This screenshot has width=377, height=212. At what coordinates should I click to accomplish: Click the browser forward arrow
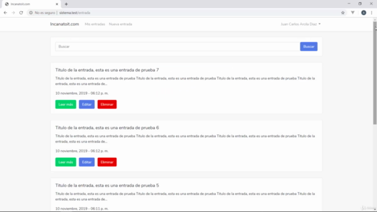(13, 13)
